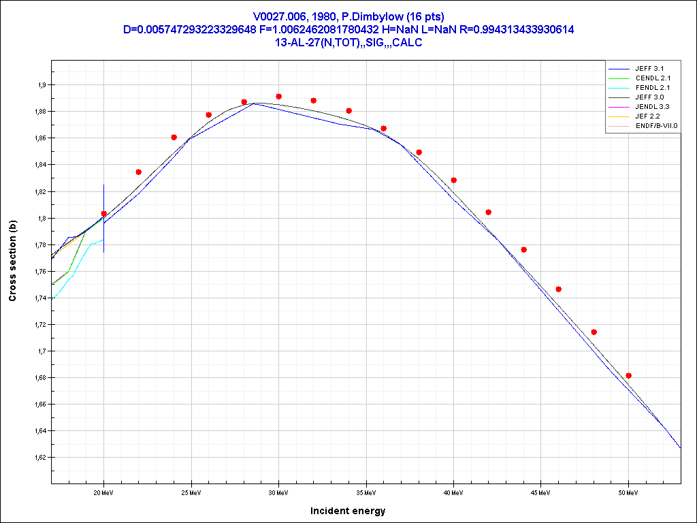This screenshot has width=697, height=523.
Task: Click the last red data point at 50 MeV
Action: [x=628, y=376]
